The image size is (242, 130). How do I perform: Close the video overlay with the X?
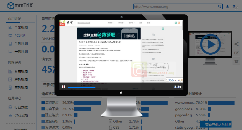236,8
